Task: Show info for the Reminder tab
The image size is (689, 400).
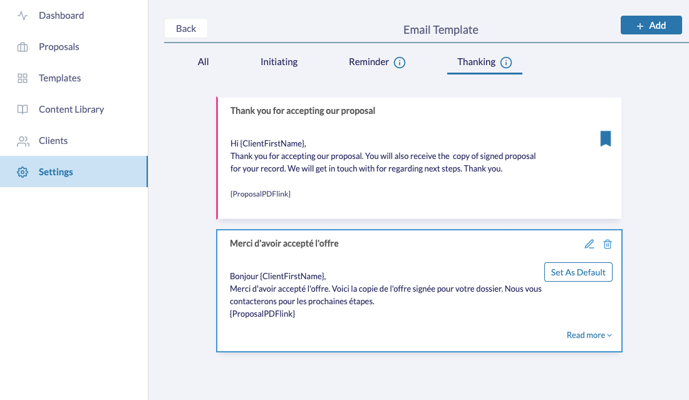Action: pos(400,63)
